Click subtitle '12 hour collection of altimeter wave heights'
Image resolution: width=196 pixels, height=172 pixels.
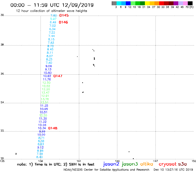51,11
